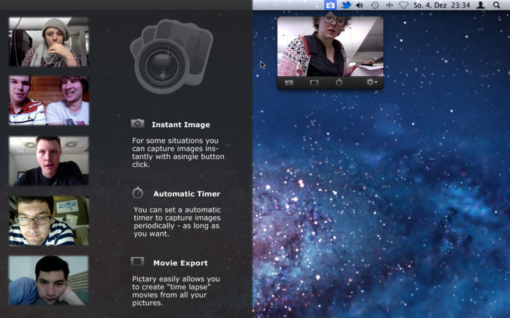Open the volume speaker menu bar icon
Screen dimensions: 510x318
coord(360,5)
